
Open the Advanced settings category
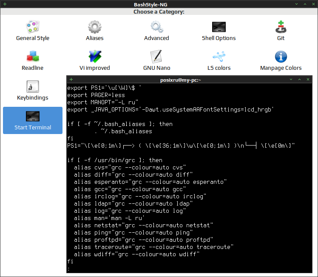click(x=156, y=31)
